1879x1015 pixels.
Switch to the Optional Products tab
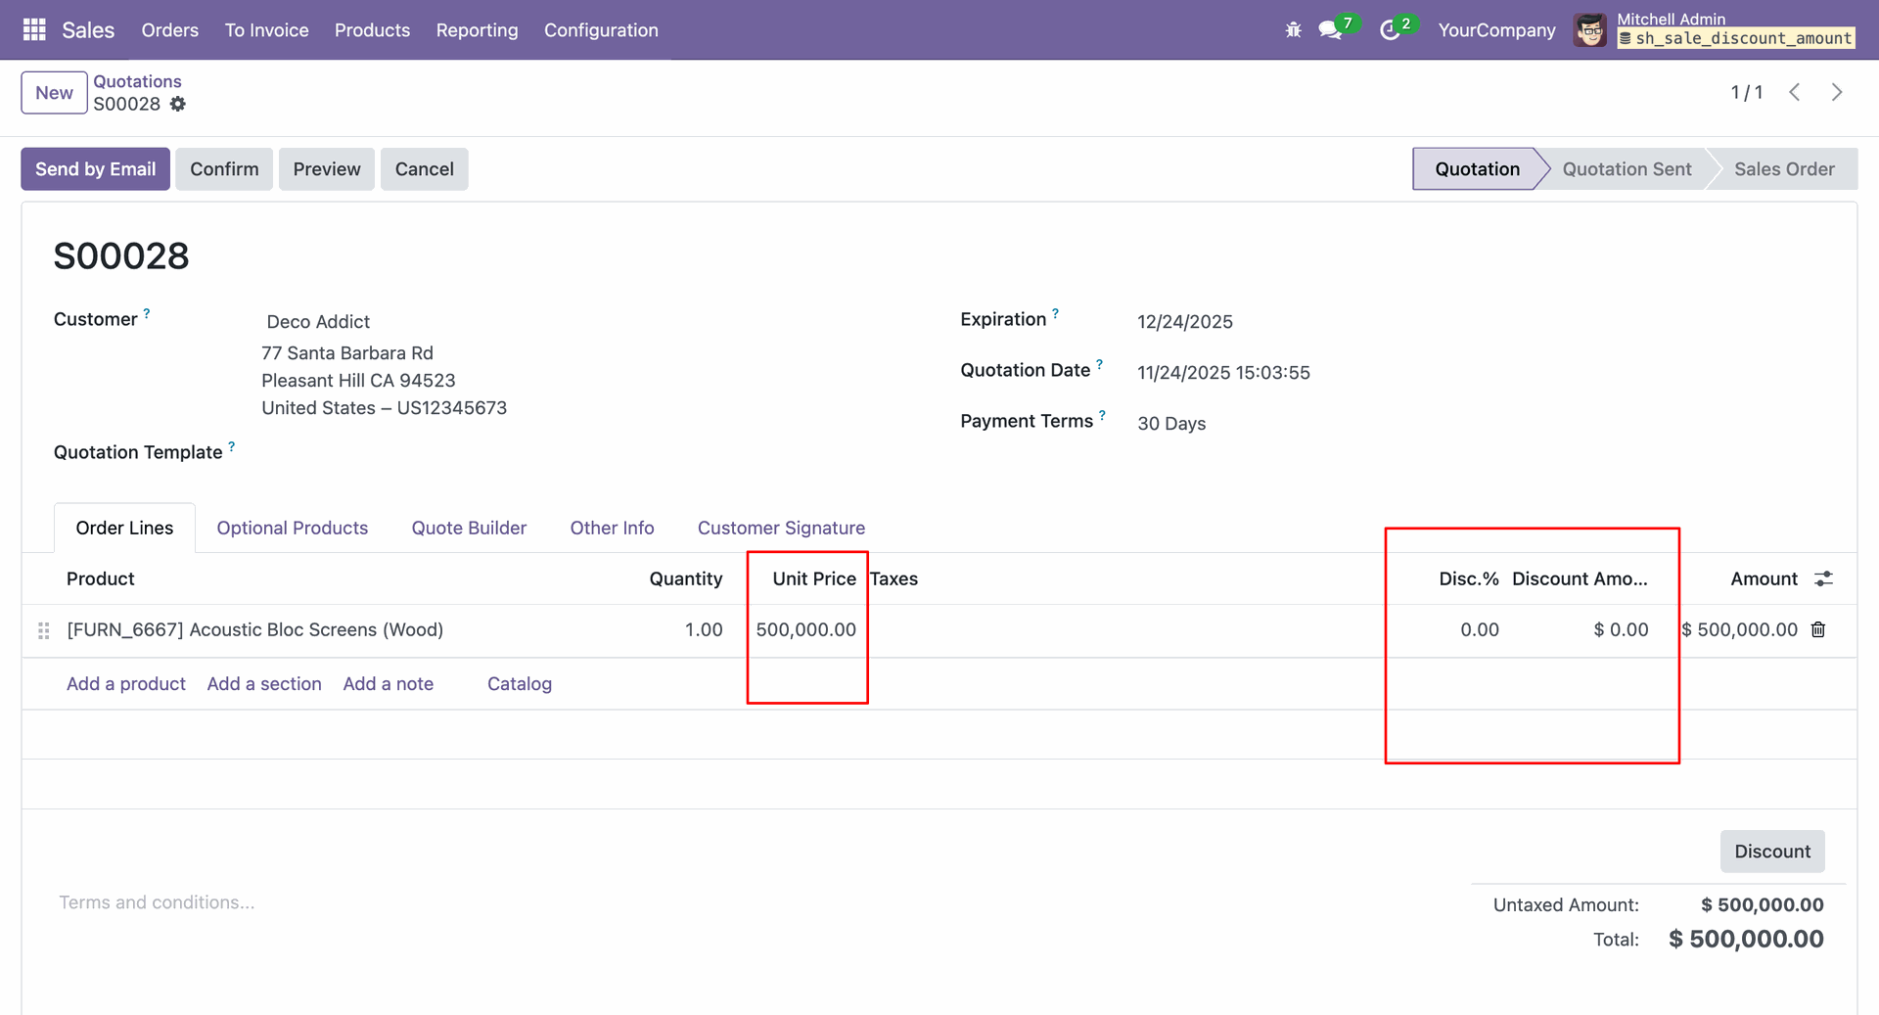(x=292, y=528)
